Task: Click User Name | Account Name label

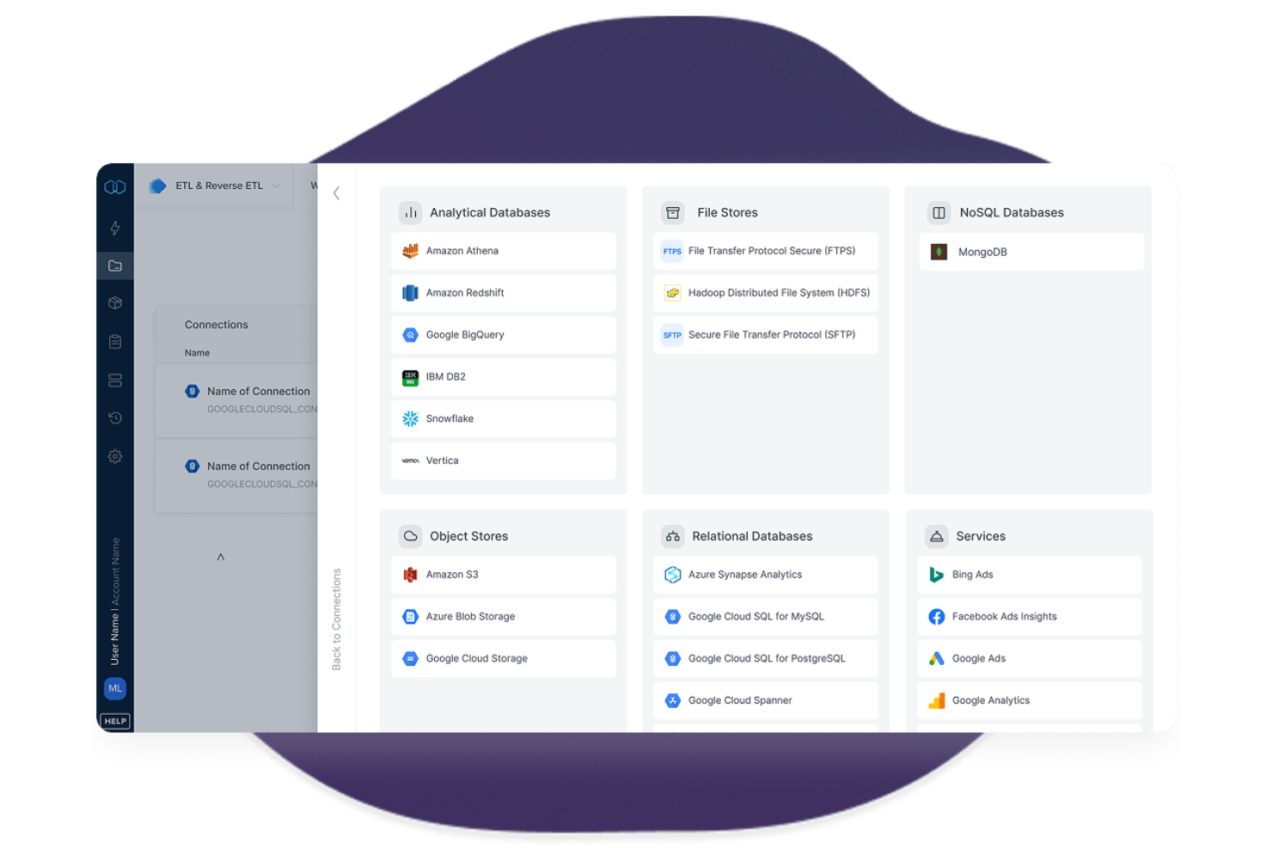Action: pos(115,601)
